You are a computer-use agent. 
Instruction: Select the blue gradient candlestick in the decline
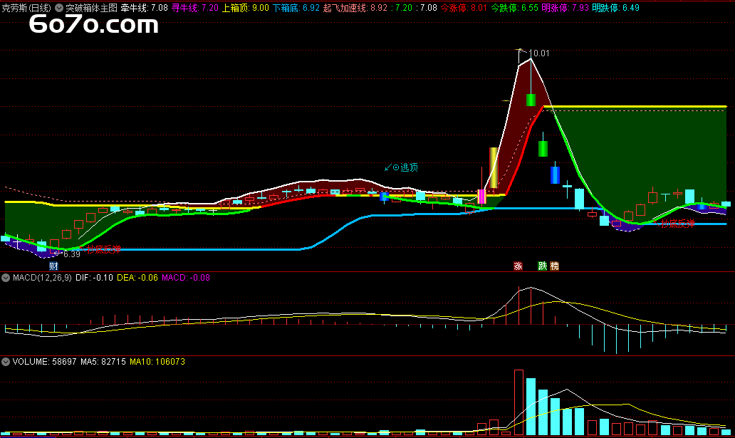click(x=555, y=175)
